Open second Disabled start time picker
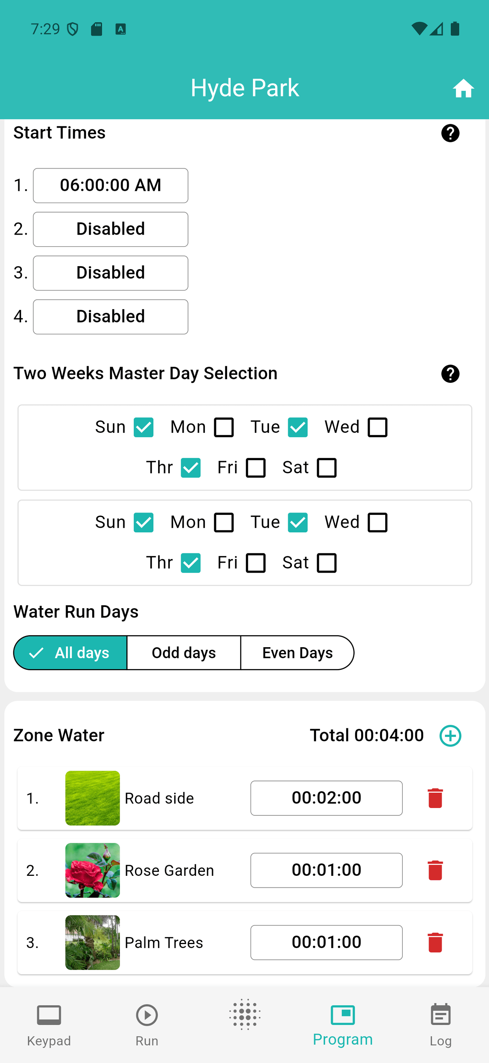Screen dimensions: 489x1063 pyautogui.click(x=110, y=273)
